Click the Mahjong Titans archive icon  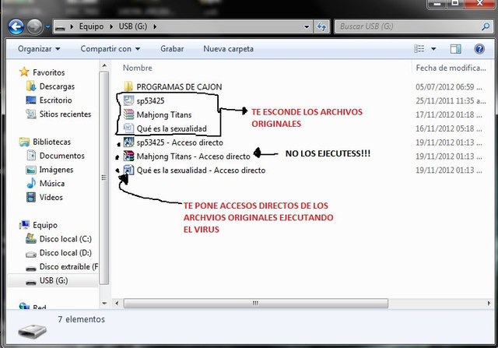[x=128, y=114]
